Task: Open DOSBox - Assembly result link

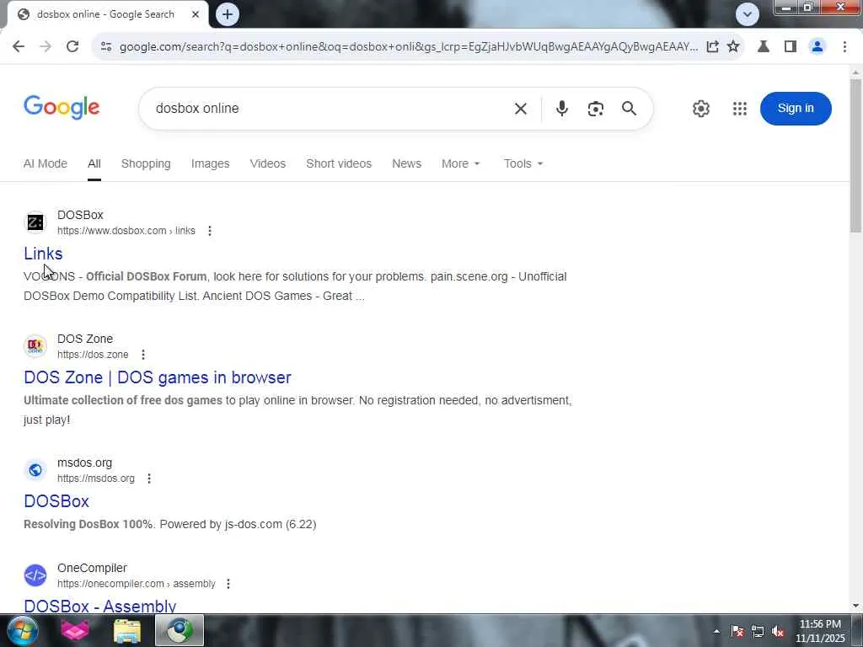Action: 100,606
